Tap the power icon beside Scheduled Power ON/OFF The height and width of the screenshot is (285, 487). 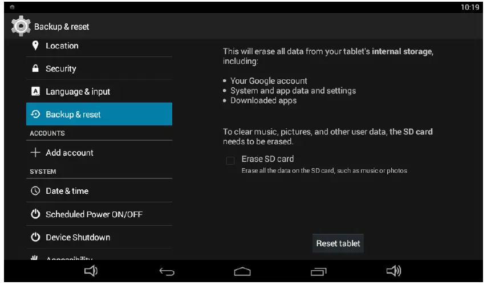35,214
